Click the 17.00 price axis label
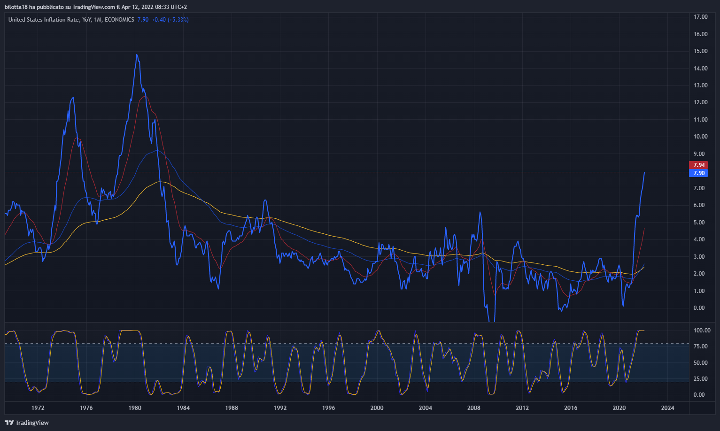The width and height of the screenshot is (720, 431). pos(701,17)
